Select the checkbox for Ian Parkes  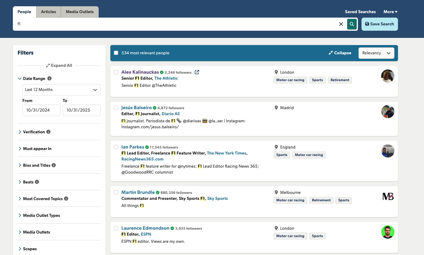(116, 147)
